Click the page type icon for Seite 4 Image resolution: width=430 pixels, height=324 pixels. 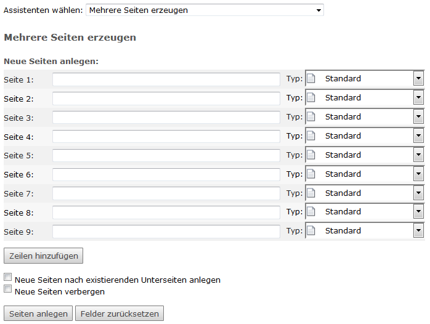click(x=311, y=136)
